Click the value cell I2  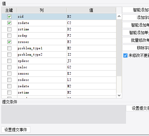point(91,54)
